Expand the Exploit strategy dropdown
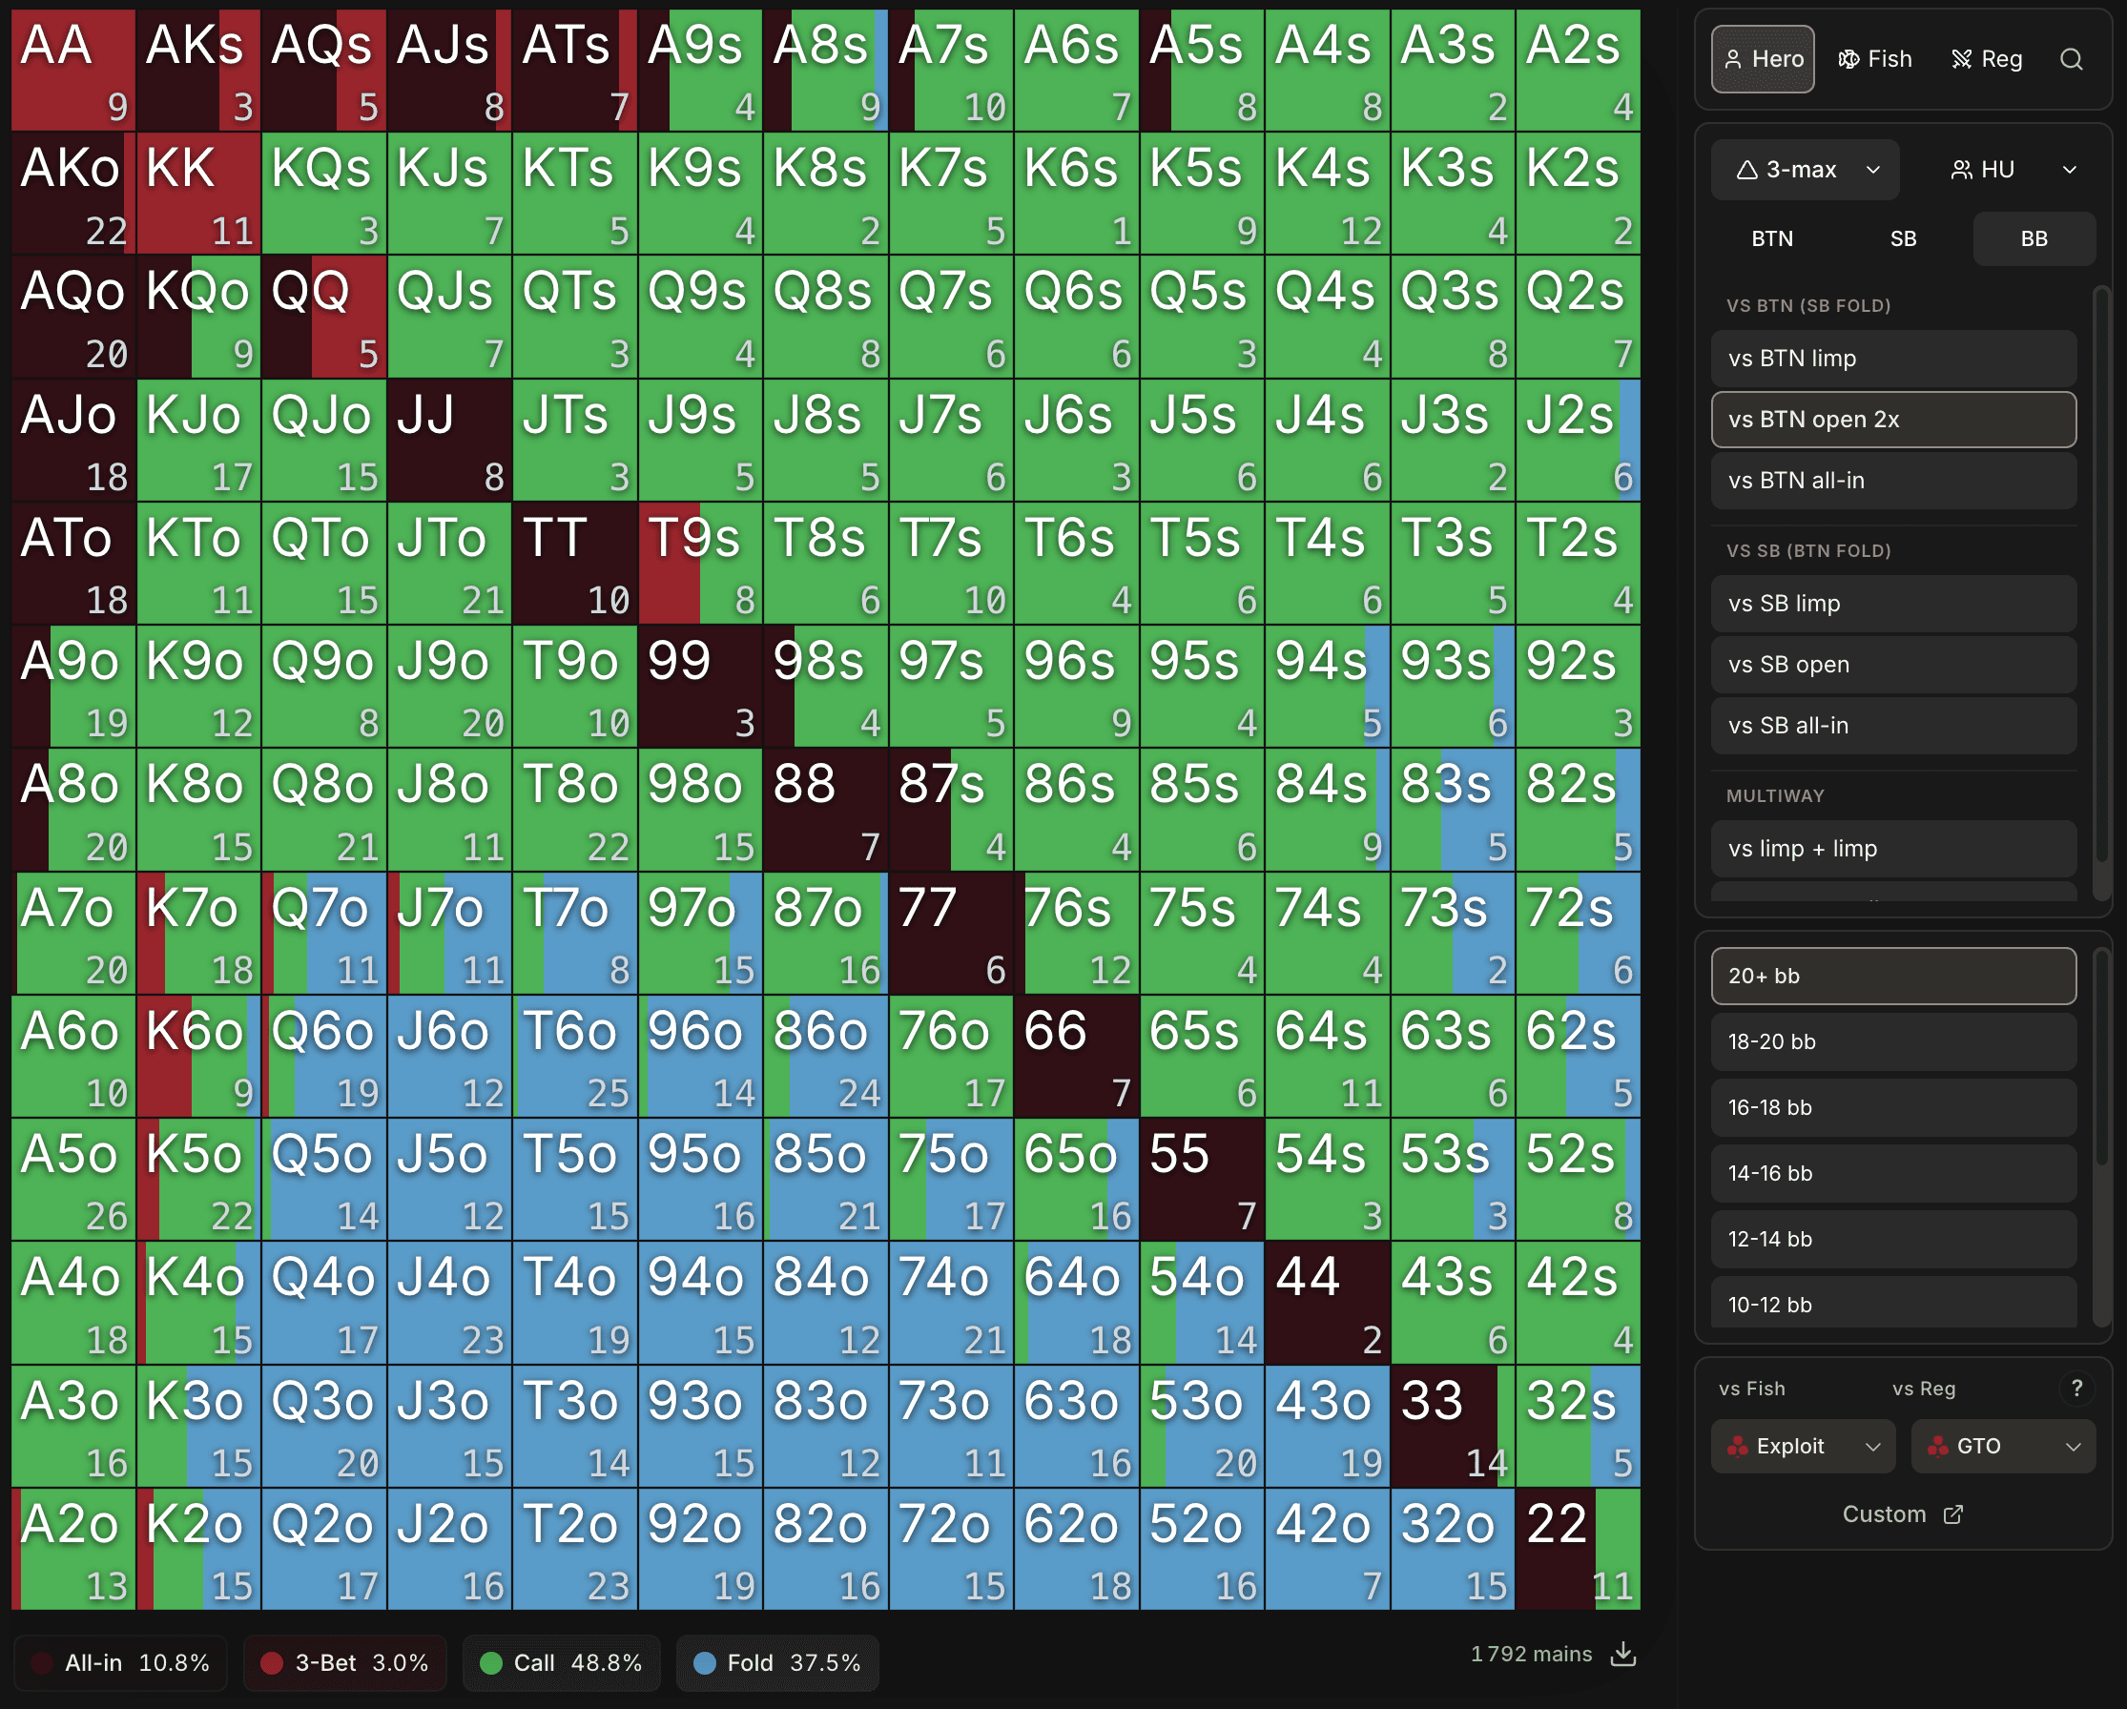 pyautogui.click(x=1804, y=1447)
